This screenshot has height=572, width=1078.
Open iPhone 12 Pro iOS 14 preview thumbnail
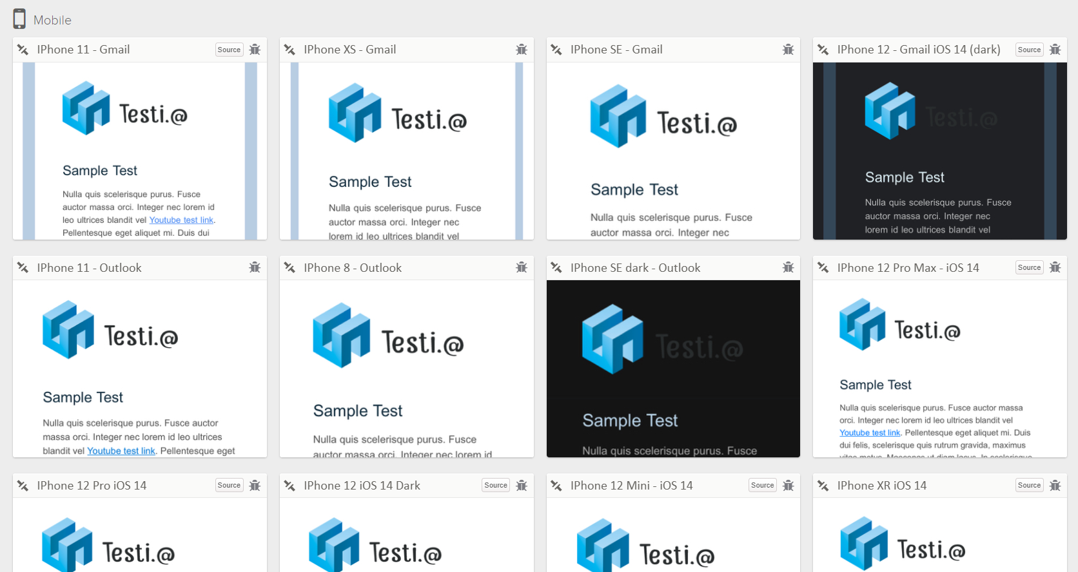pos(140,535)
